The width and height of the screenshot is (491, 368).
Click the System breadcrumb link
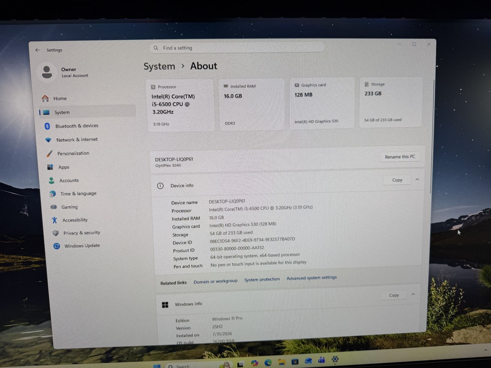(159, 67)
